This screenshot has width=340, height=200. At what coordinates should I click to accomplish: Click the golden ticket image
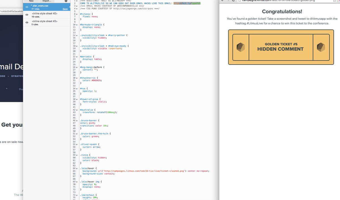(x=281, y=47)
